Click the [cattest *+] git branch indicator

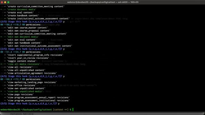point(61,110)
